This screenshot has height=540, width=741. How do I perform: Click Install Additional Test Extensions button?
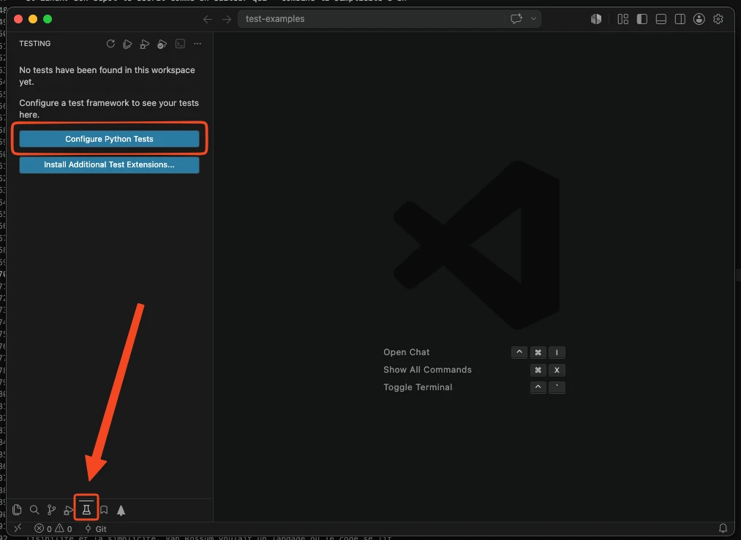[x=109, y=164]
